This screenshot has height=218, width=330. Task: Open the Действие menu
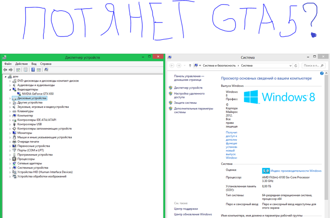pos(21,64)
